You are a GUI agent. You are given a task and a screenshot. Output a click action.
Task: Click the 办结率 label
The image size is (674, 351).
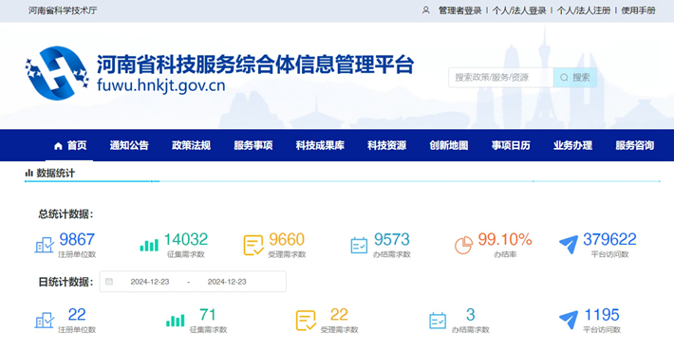pyautogui.click(x=505, y=255)
